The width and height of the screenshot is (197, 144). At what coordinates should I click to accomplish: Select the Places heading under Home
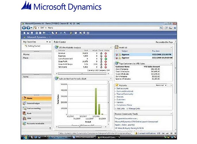pos(26,58)
